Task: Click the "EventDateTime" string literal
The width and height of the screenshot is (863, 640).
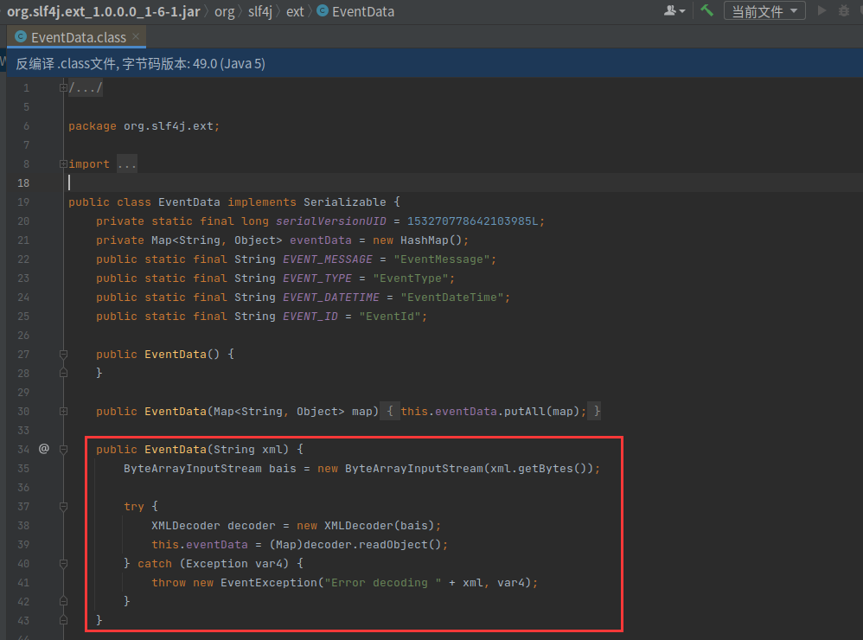Action: coord(451,298)
